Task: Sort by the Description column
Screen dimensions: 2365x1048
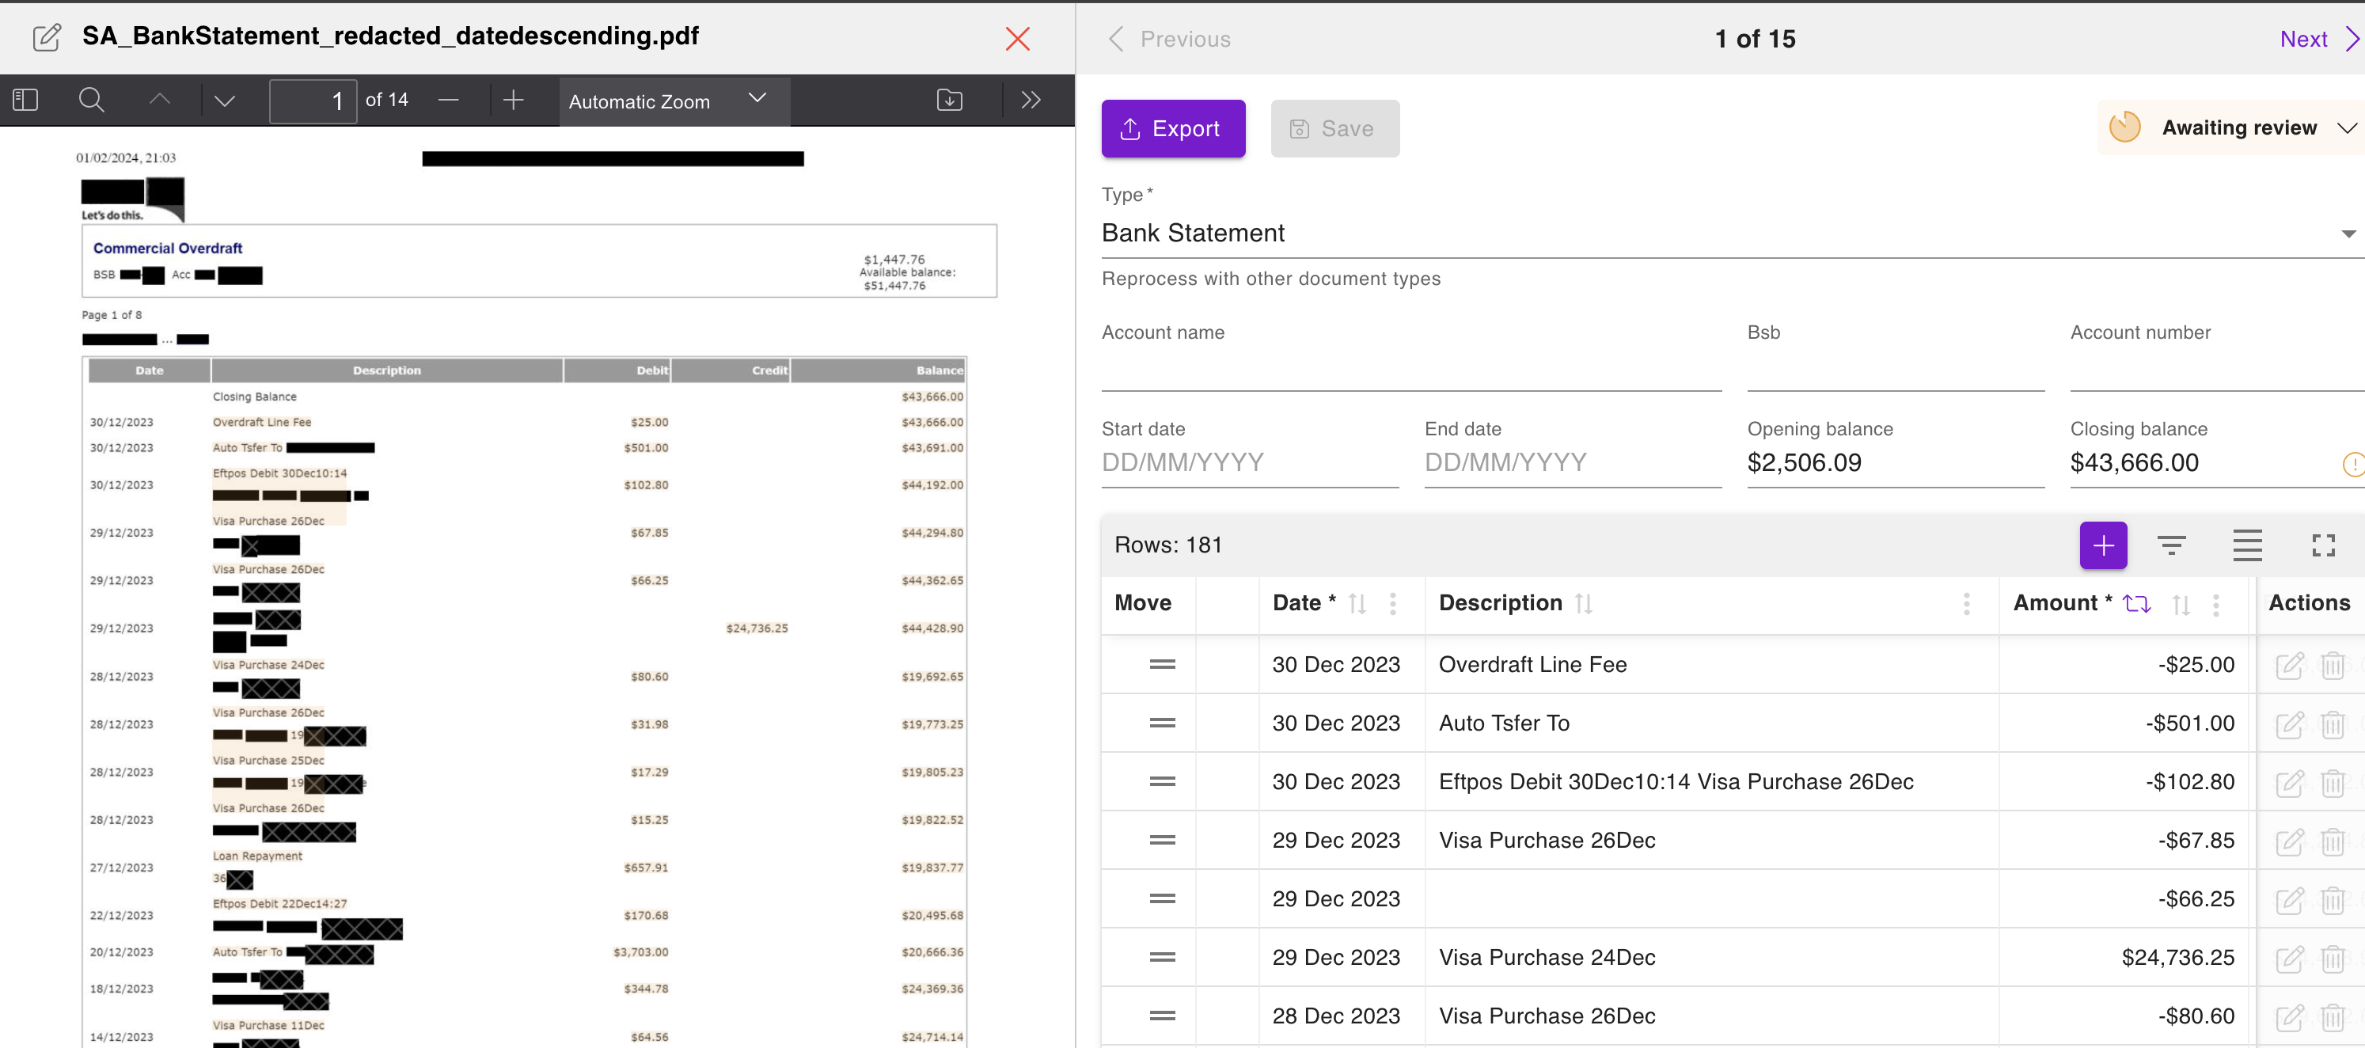Action: [x=1583, y=605]
